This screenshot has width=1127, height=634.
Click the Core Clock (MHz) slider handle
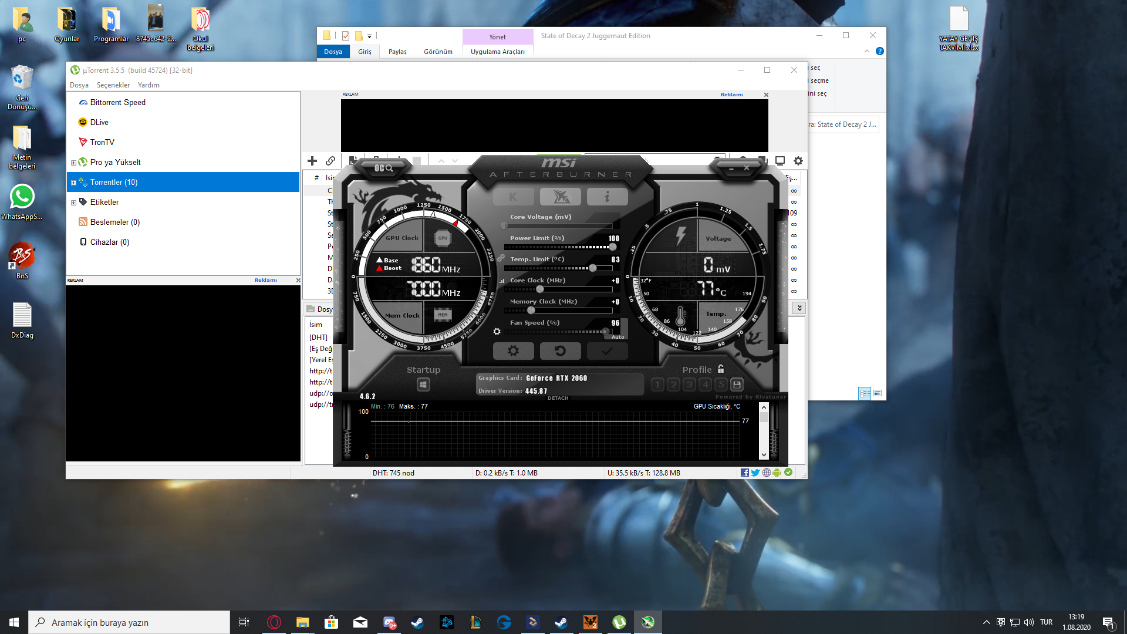[x=539, y=289]
